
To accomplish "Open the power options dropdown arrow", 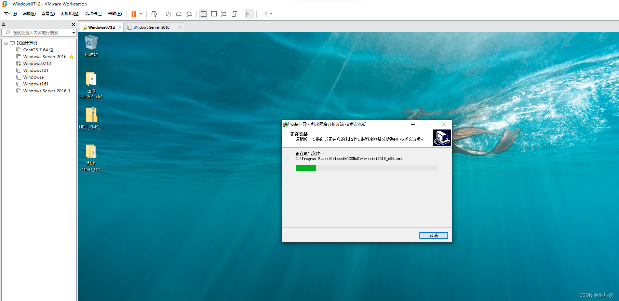I will pos(141,14).
